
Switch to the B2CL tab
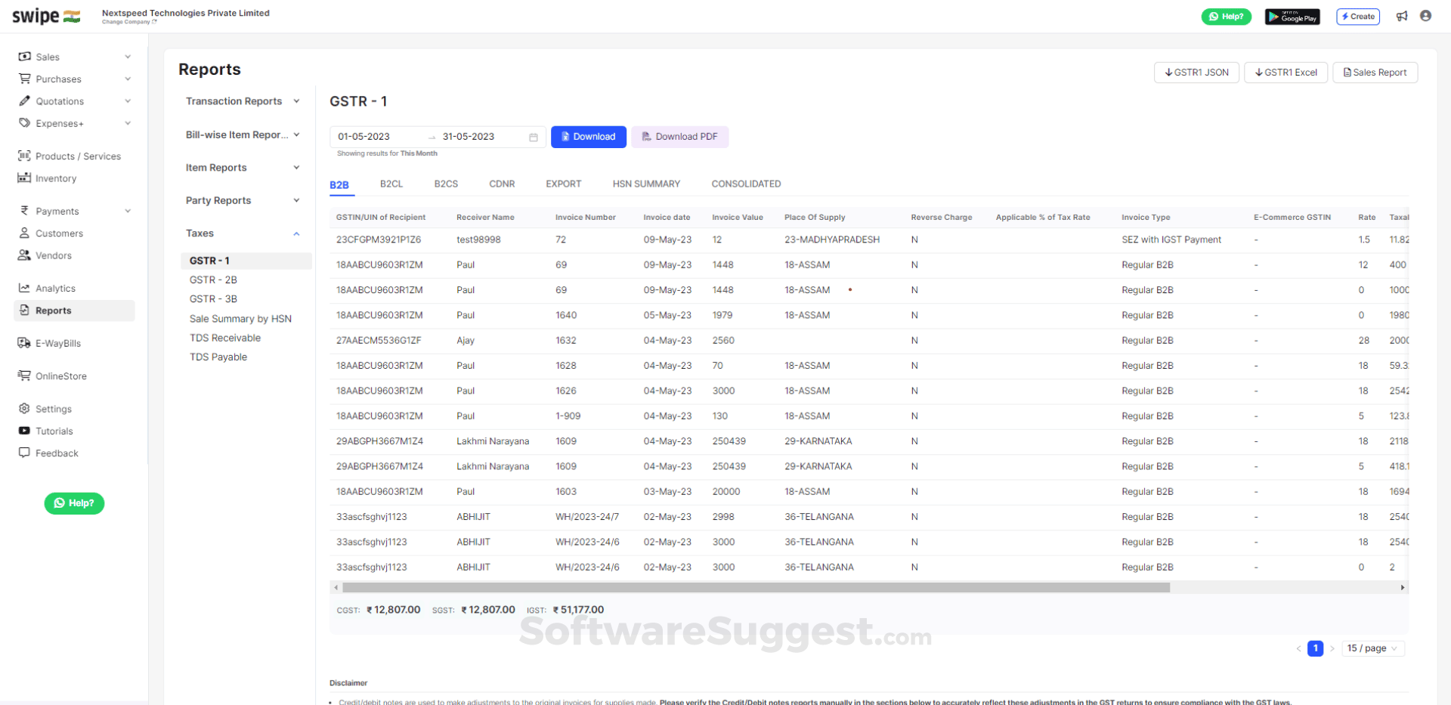[391, 184]
